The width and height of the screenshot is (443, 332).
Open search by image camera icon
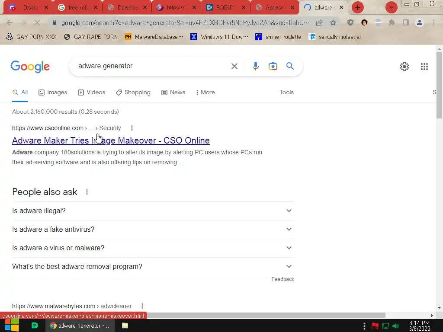click(x=273, y=66)
